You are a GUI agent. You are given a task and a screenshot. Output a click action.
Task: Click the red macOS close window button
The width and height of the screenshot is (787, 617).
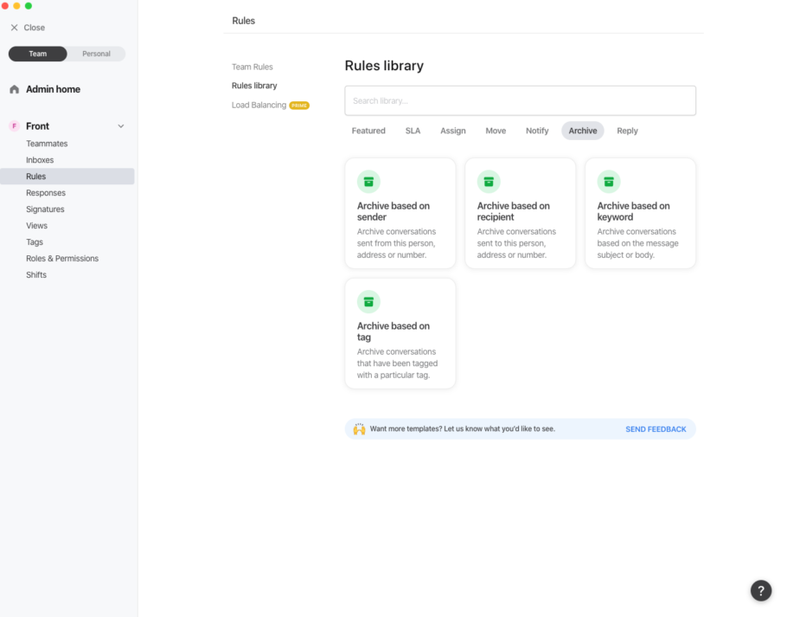5,6
